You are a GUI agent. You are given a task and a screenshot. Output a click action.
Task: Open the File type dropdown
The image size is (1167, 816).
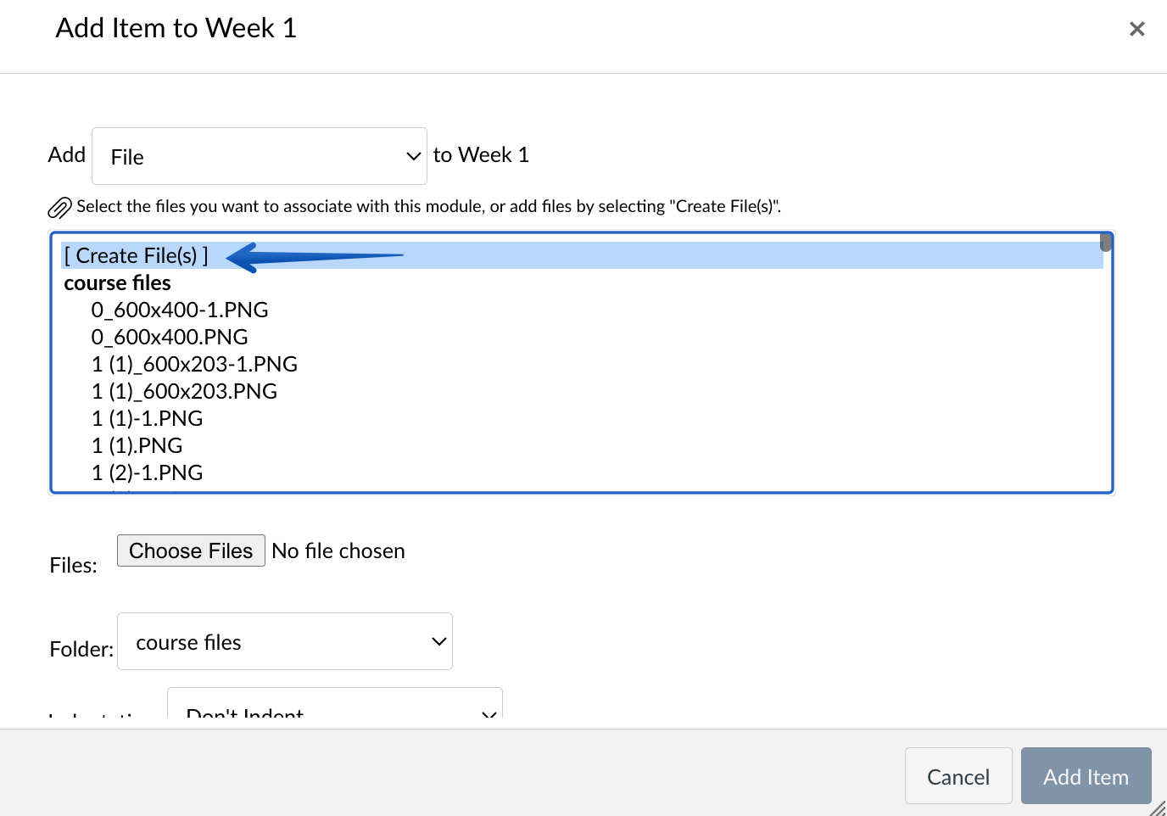click(260, 156)
